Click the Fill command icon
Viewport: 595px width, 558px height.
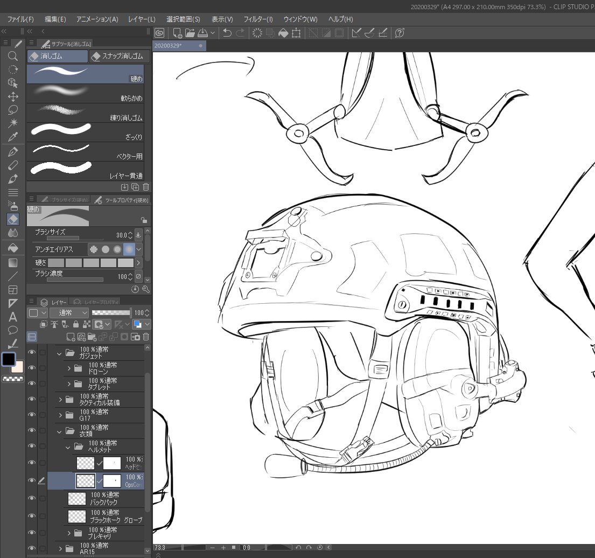tap(283, 33)
